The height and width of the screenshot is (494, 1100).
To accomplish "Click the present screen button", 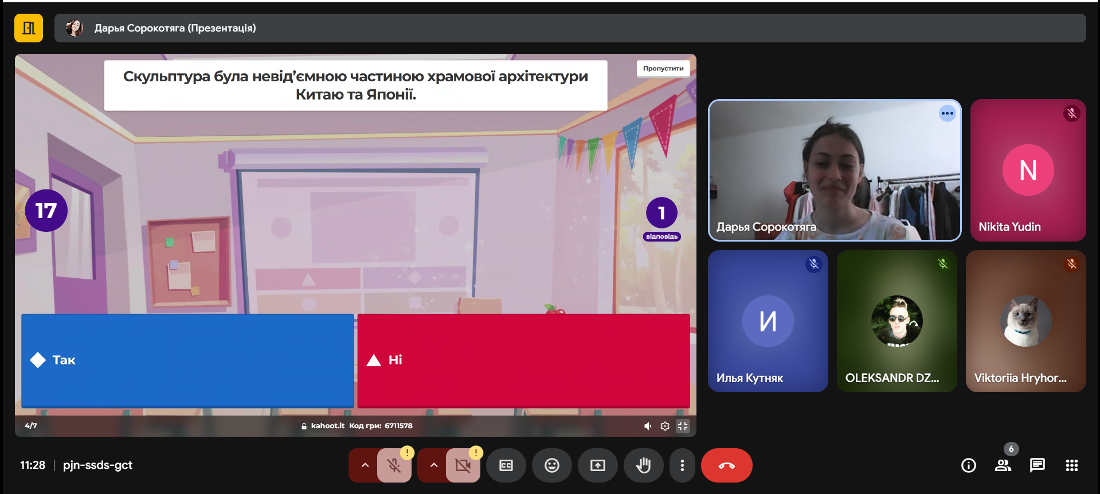I will click(x=598, y=465).
